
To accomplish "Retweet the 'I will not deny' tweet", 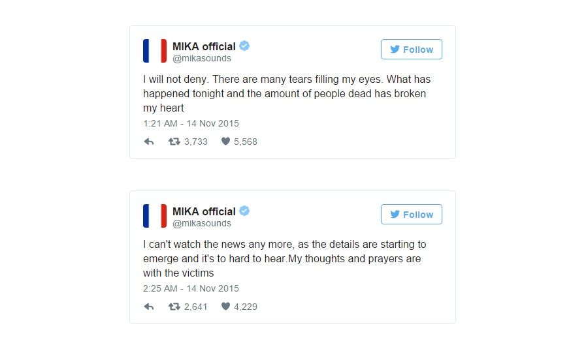I will (174, 142).
